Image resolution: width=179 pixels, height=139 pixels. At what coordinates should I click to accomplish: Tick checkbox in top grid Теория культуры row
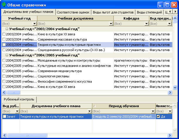click(4, 45)
